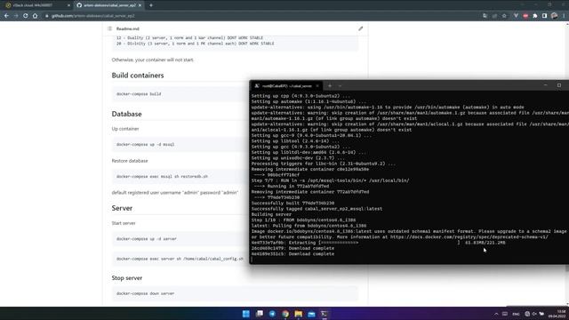
Task: Open the Task View taskbar icon
Action: [x=260, y=314]
